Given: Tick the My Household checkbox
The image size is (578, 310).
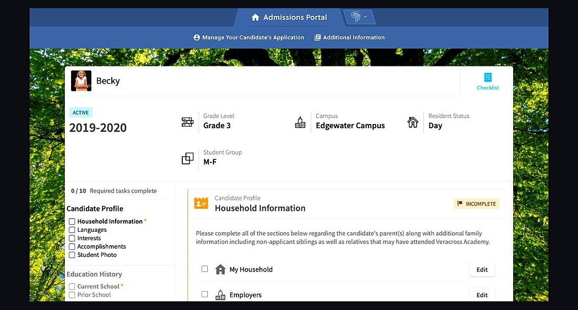Looking at the screenshot, I should click(x=205, y=269).
